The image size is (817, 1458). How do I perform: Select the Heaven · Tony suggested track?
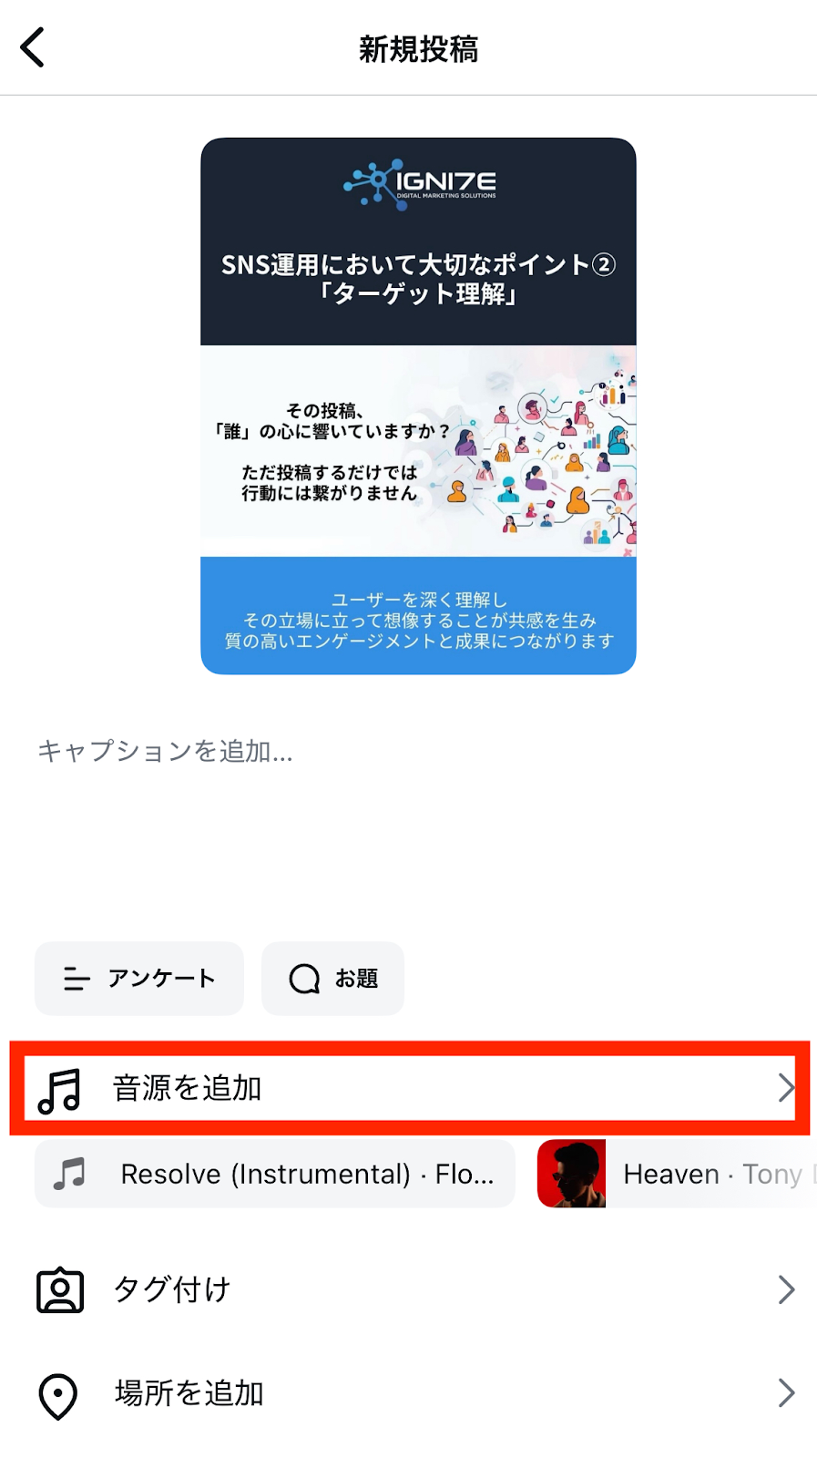[x=677, y=1174]
